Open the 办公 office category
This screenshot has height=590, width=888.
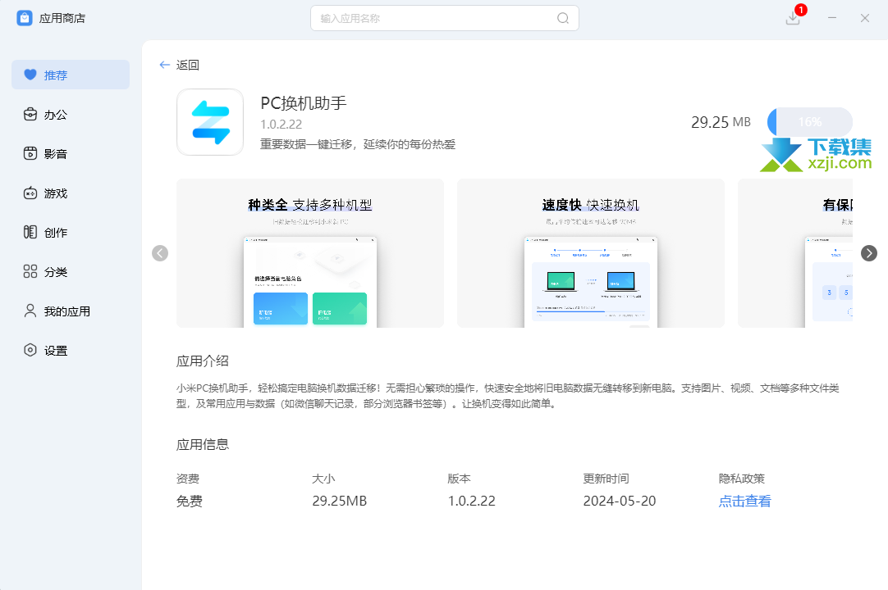pos(71,114)
